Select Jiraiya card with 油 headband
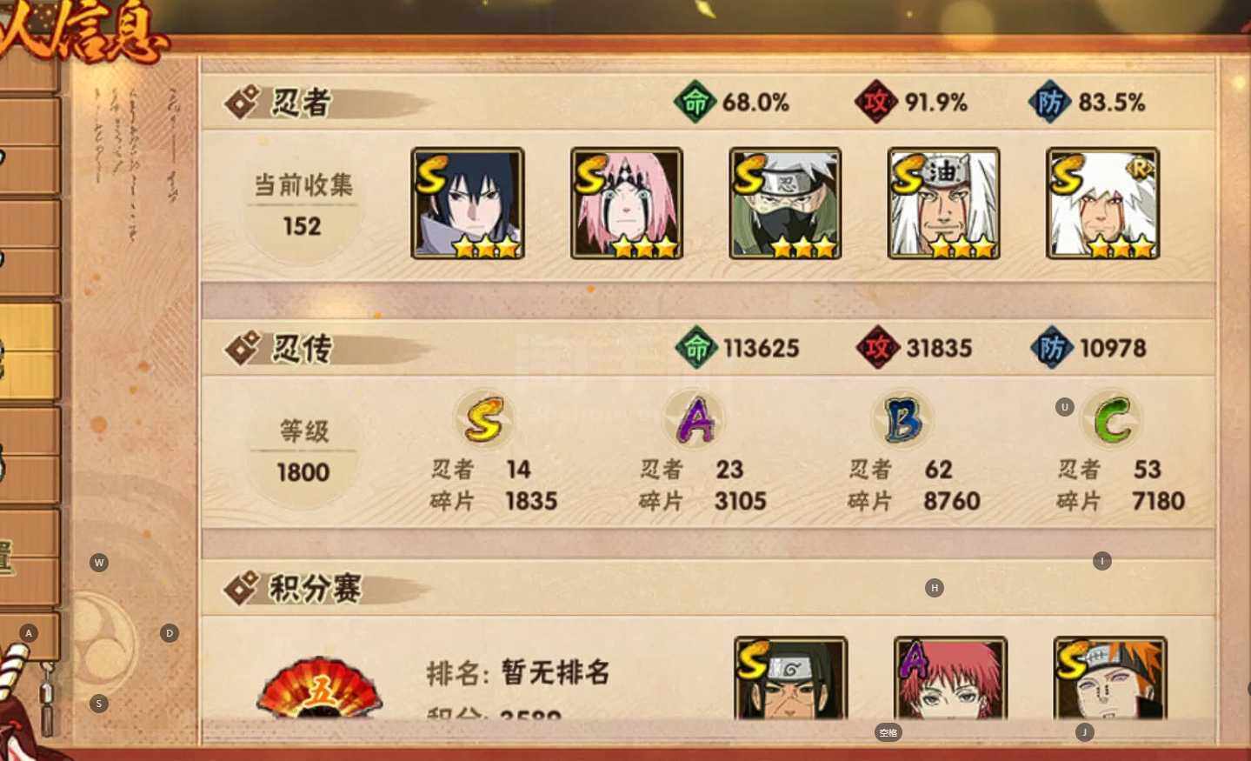 coord(943,203)
